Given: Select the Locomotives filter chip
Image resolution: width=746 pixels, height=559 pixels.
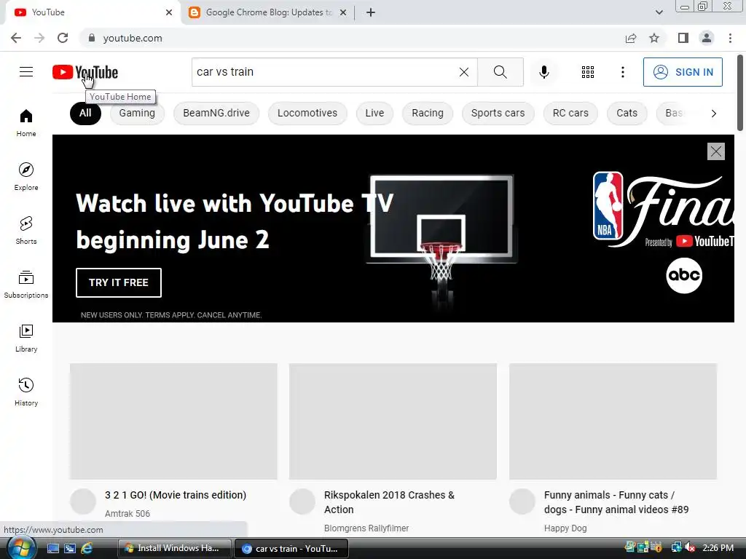Looking at the screenshot, I should pyautogui.click(x=307, y=113).
